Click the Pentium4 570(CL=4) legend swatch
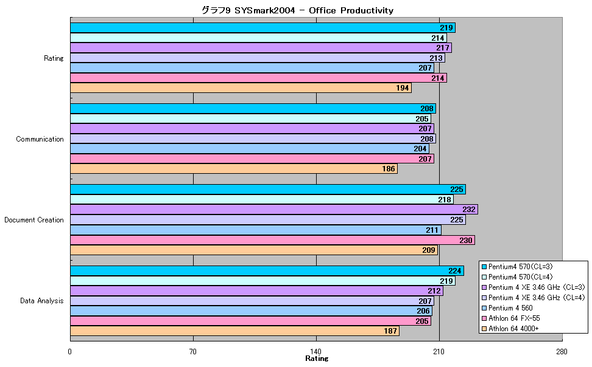Screen dimensions: 592x367 click(x=484, y=277)
